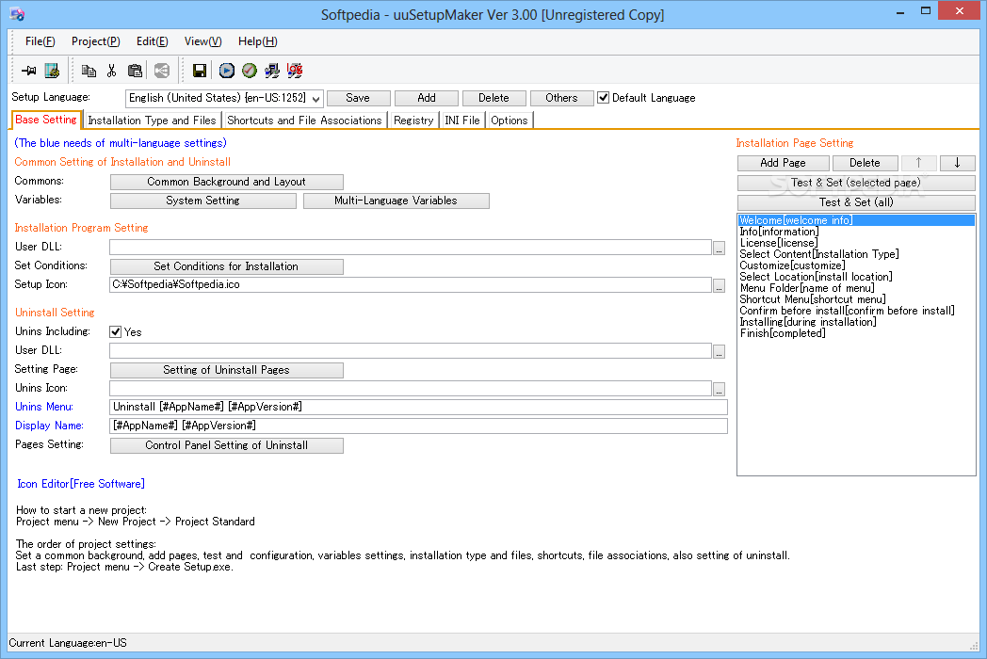987x659 pixels.
Task: Open Setting of Uninstall Pages
Action: click(227, 370)
